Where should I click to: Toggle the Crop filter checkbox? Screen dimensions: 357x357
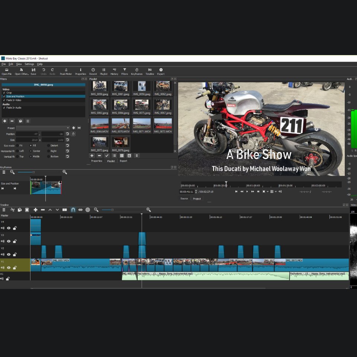pos(4,93)
